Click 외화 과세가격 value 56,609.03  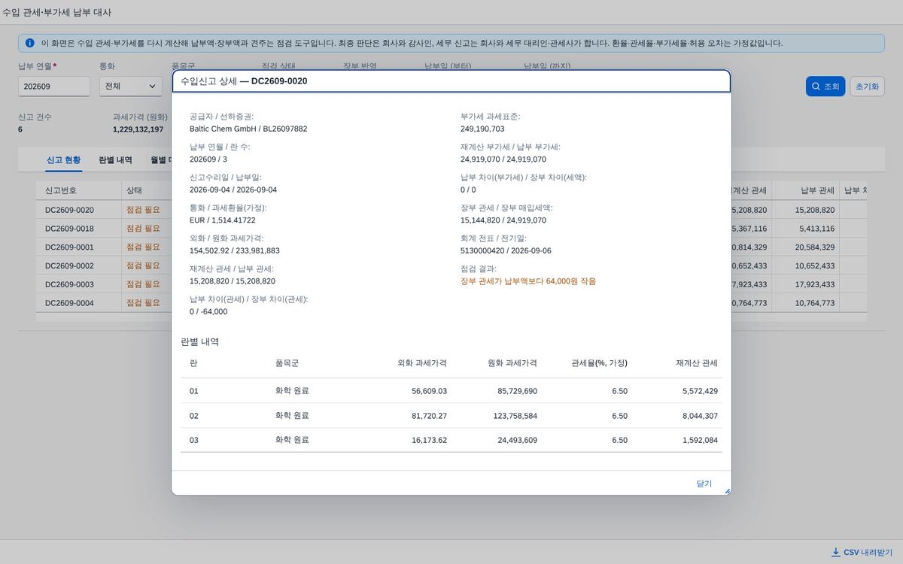tap(429, 391)
